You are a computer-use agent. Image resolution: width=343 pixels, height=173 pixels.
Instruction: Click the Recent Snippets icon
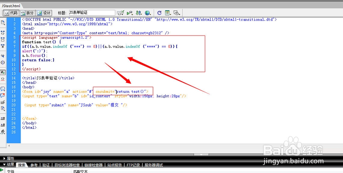3,108
